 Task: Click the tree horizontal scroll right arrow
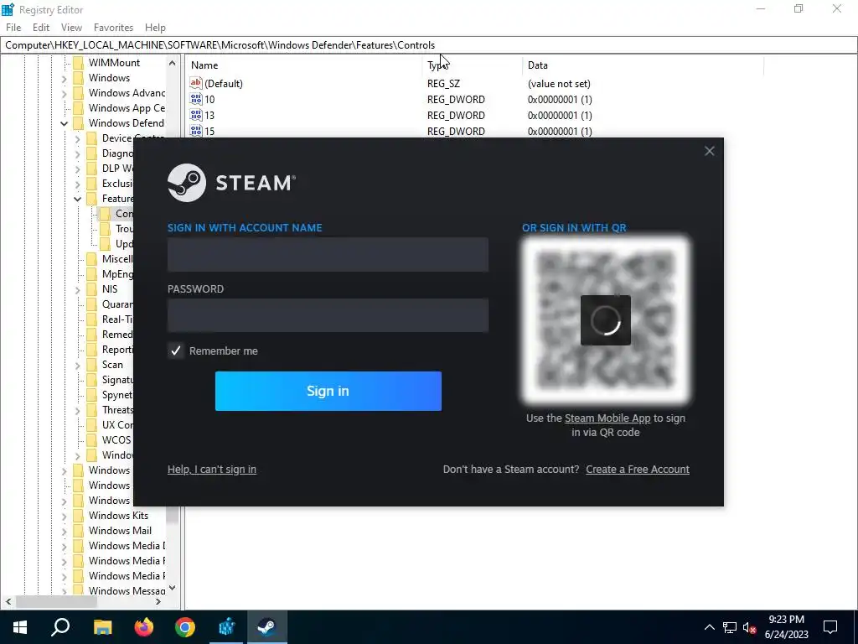[158, 602]
